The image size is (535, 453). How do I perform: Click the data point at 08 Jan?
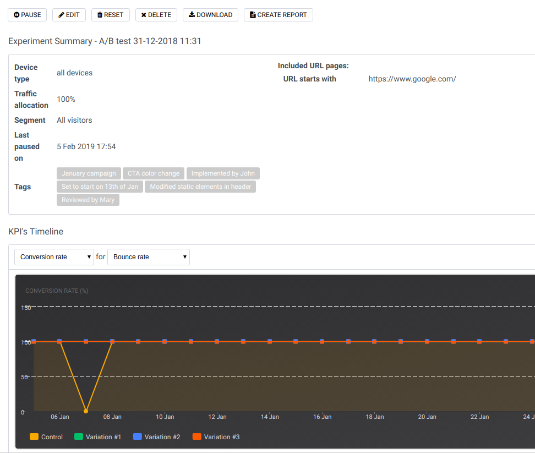(112, 341)
